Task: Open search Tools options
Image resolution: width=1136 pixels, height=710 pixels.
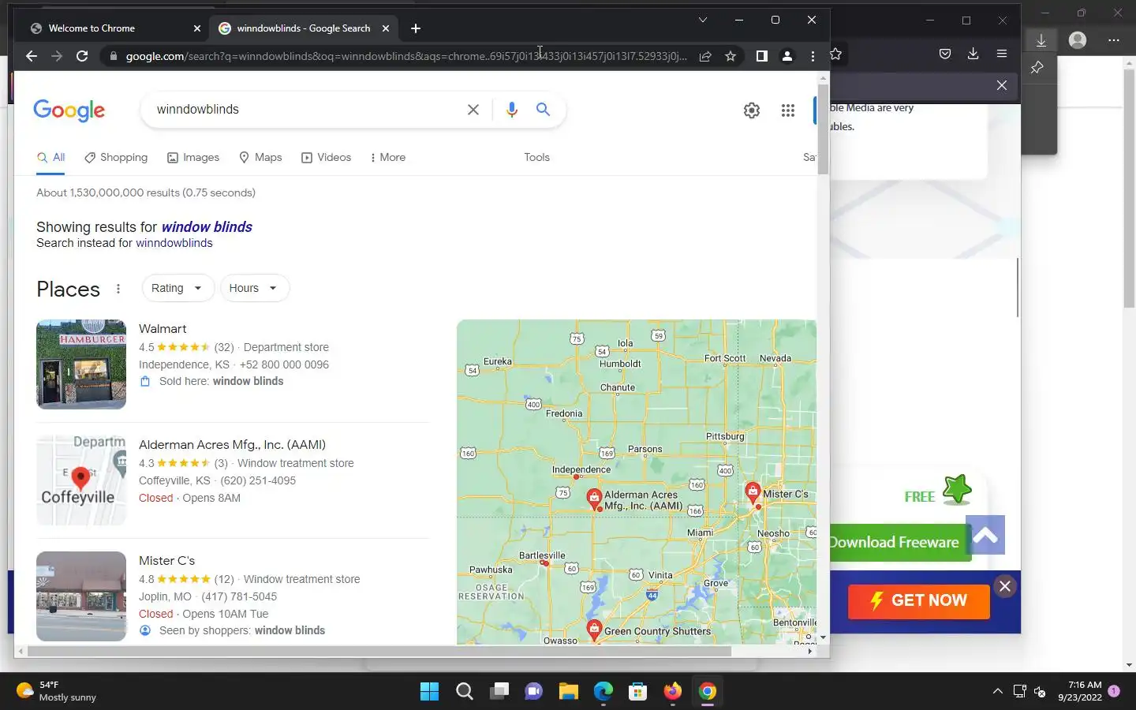Action: point(536,157)
